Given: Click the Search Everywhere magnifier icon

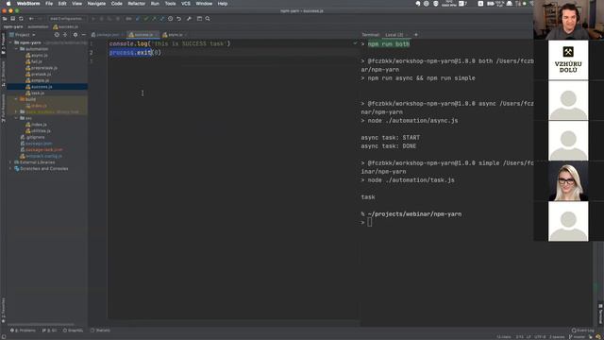Looking at the screenshot, I should click(208, 19).
